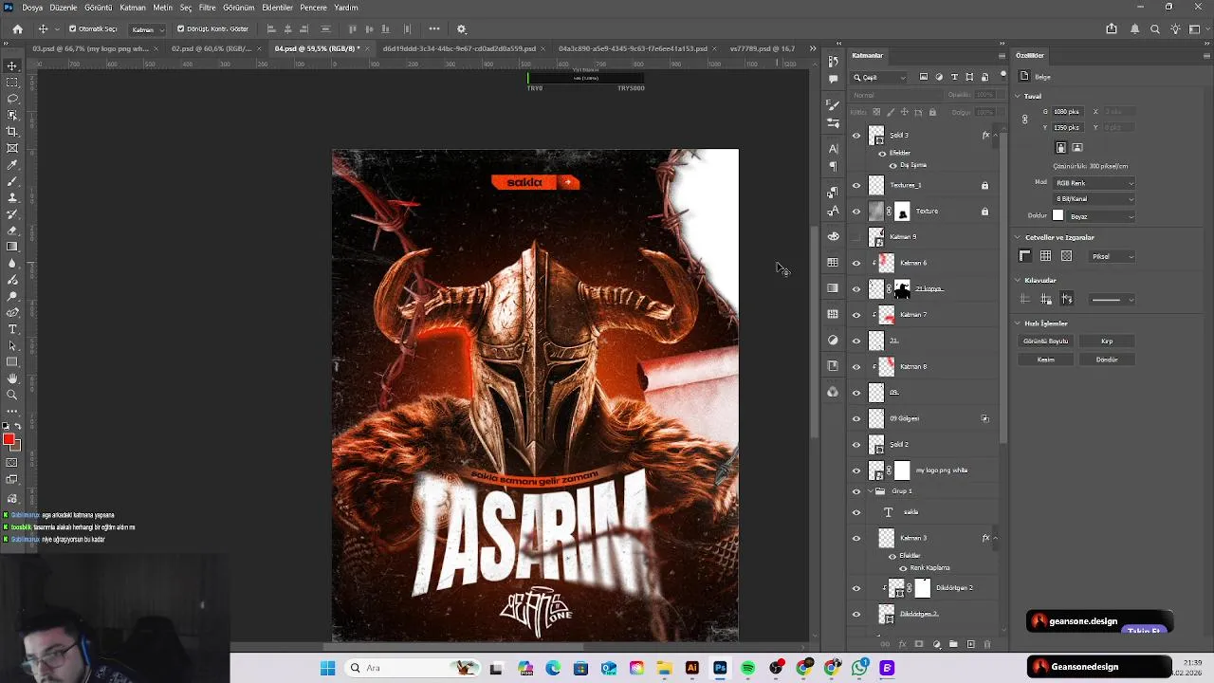Show the Katman 9 layer

tap(856, 236)
